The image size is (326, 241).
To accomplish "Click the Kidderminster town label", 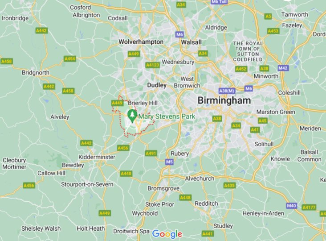I will tap(97, 157).
